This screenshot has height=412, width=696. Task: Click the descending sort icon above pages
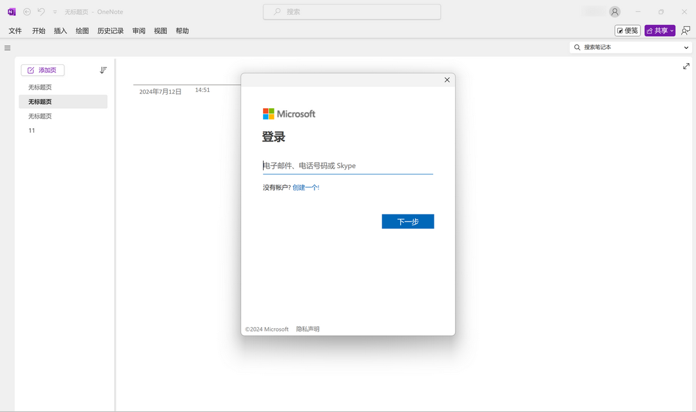pos(103,70)
